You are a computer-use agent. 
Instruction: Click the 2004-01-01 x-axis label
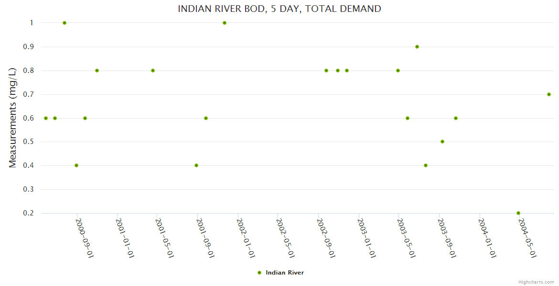488,238
